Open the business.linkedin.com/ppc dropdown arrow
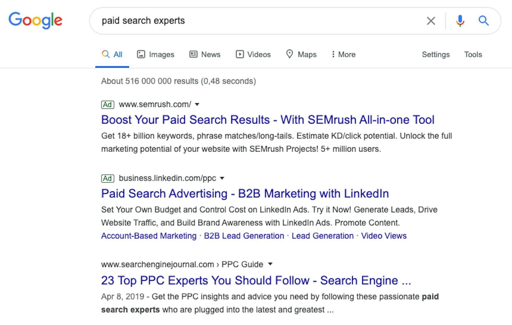Image resolution: width=512 pixels, height=325 pixels. [222, 178]
